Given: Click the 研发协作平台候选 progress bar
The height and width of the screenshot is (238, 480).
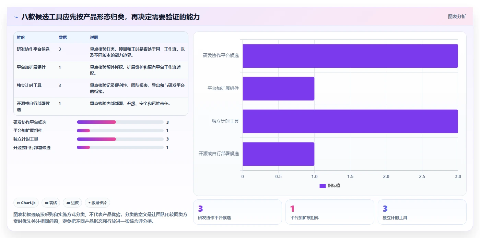Looking at the screenshot, I should (x=120, y=122).
